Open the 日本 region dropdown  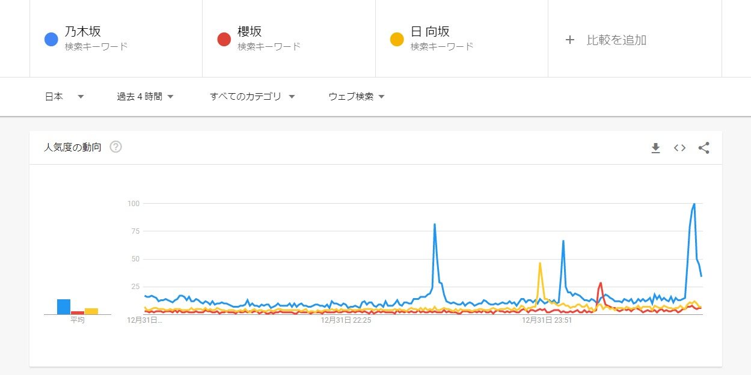pyautogui.click(x=64, y=96)
